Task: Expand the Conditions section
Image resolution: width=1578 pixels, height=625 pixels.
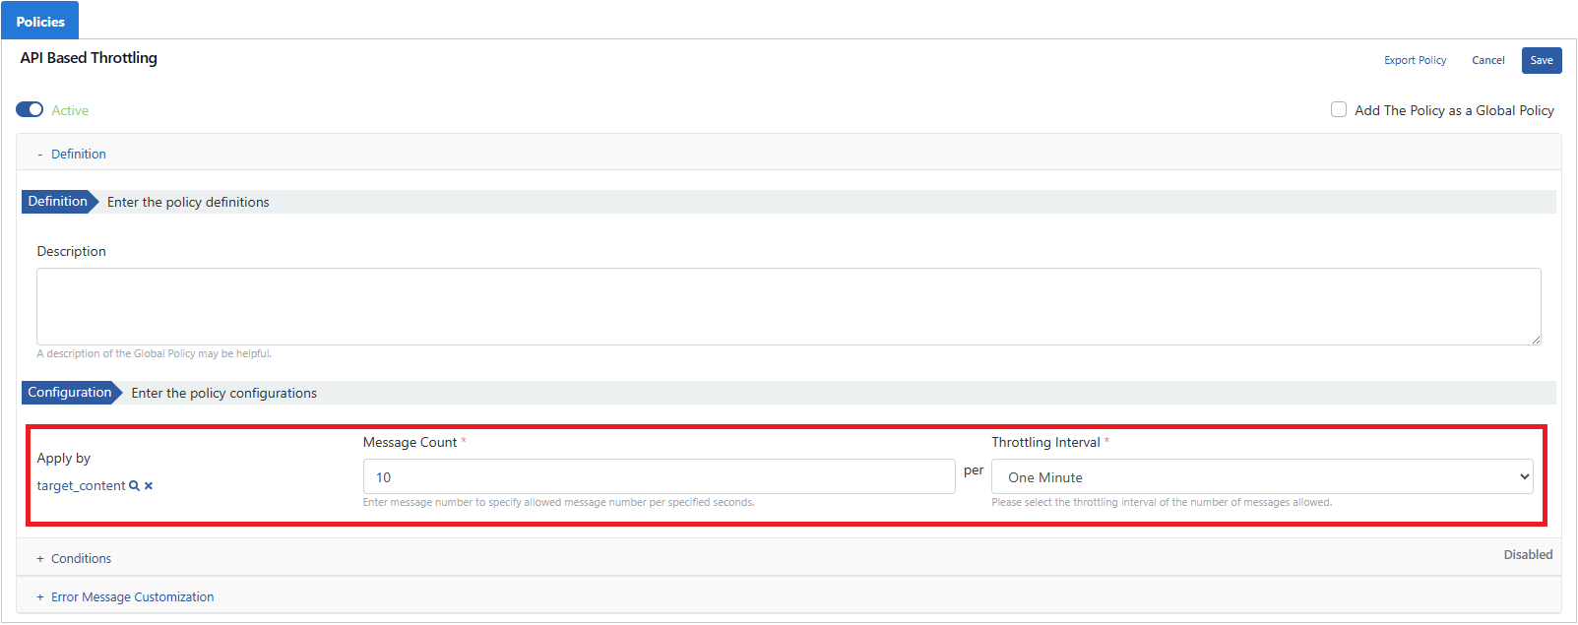Action: (x=81, y=559)
